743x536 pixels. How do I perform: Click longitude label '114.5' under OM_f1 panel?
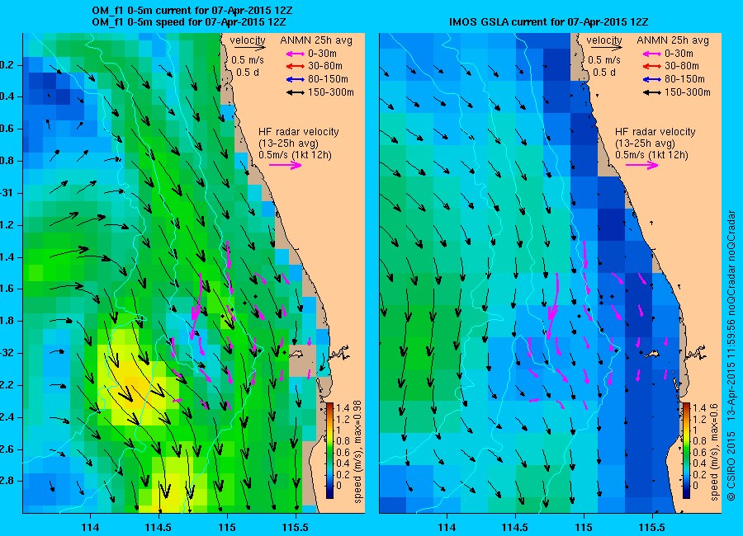159,527
